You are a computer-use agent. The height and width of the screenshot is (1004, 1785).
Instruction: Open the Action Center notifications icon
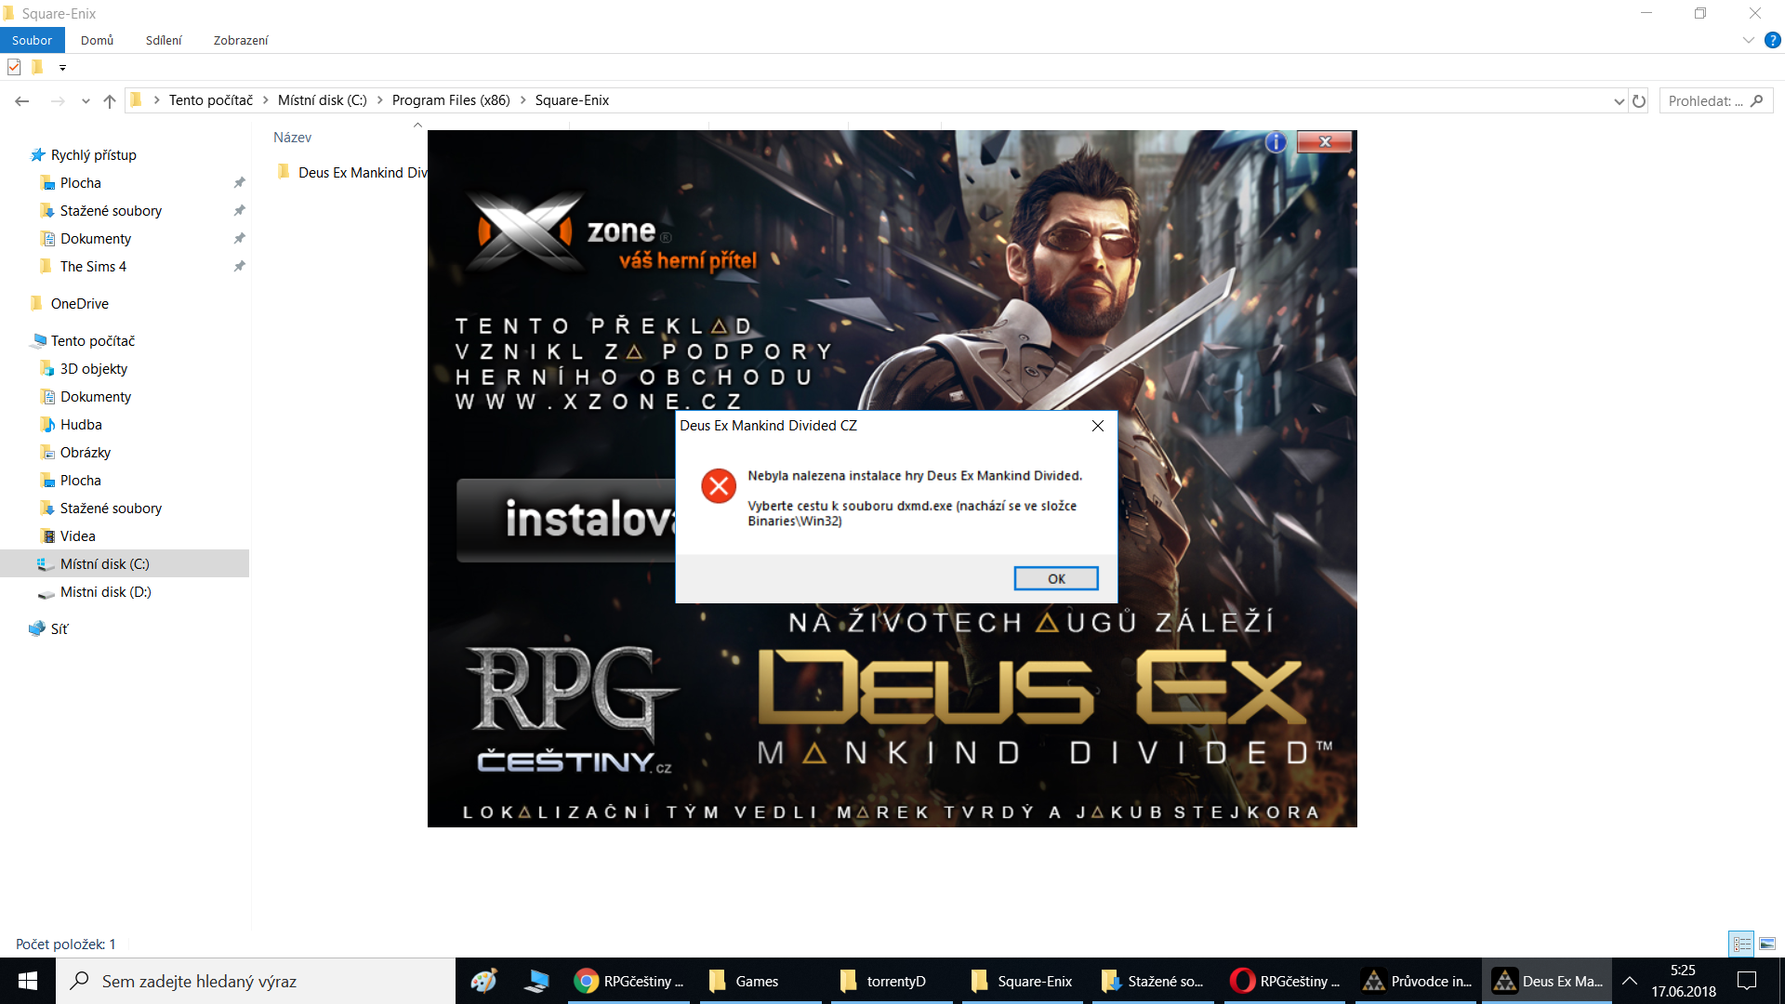point(1747,981)
